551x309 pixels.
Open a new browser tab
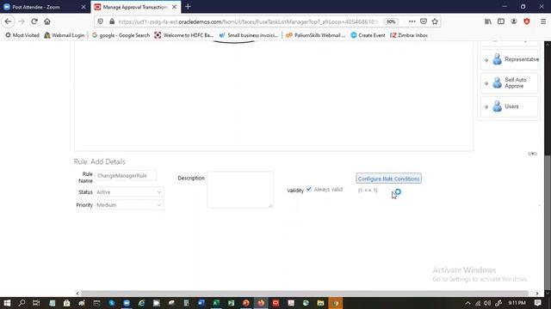pyautogui.click(x=188, y=7)
